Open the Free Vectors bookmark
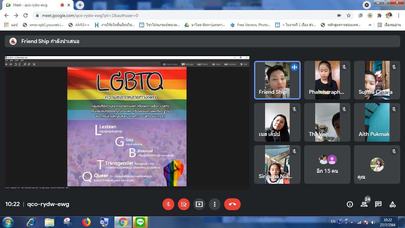Image resolution: width=405 pixels, height=228 pixels. [251, 25]
